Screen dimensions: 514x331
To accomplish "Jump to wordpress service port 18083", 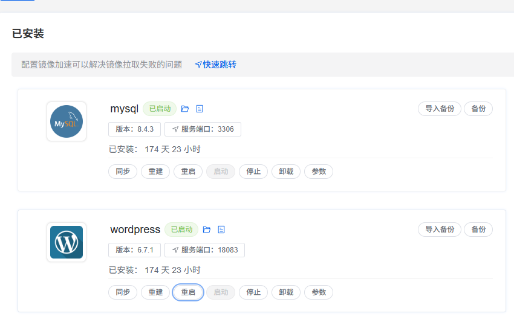I will (204, 250).
